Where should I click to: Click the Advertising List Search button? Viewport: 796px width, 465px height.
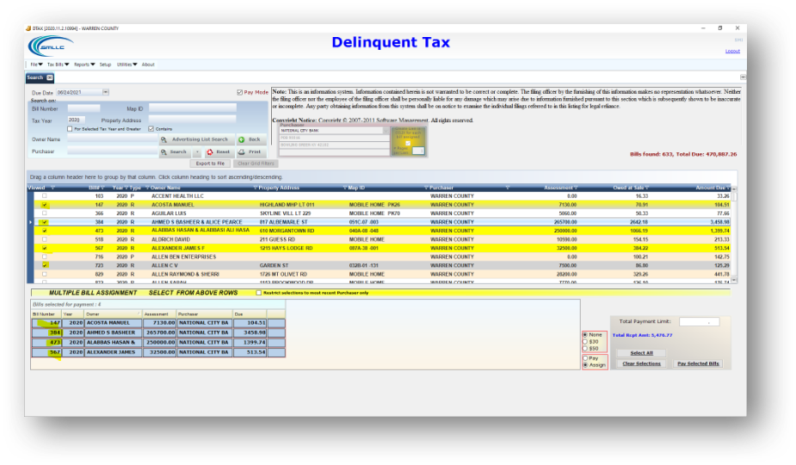tap(195, 139)
